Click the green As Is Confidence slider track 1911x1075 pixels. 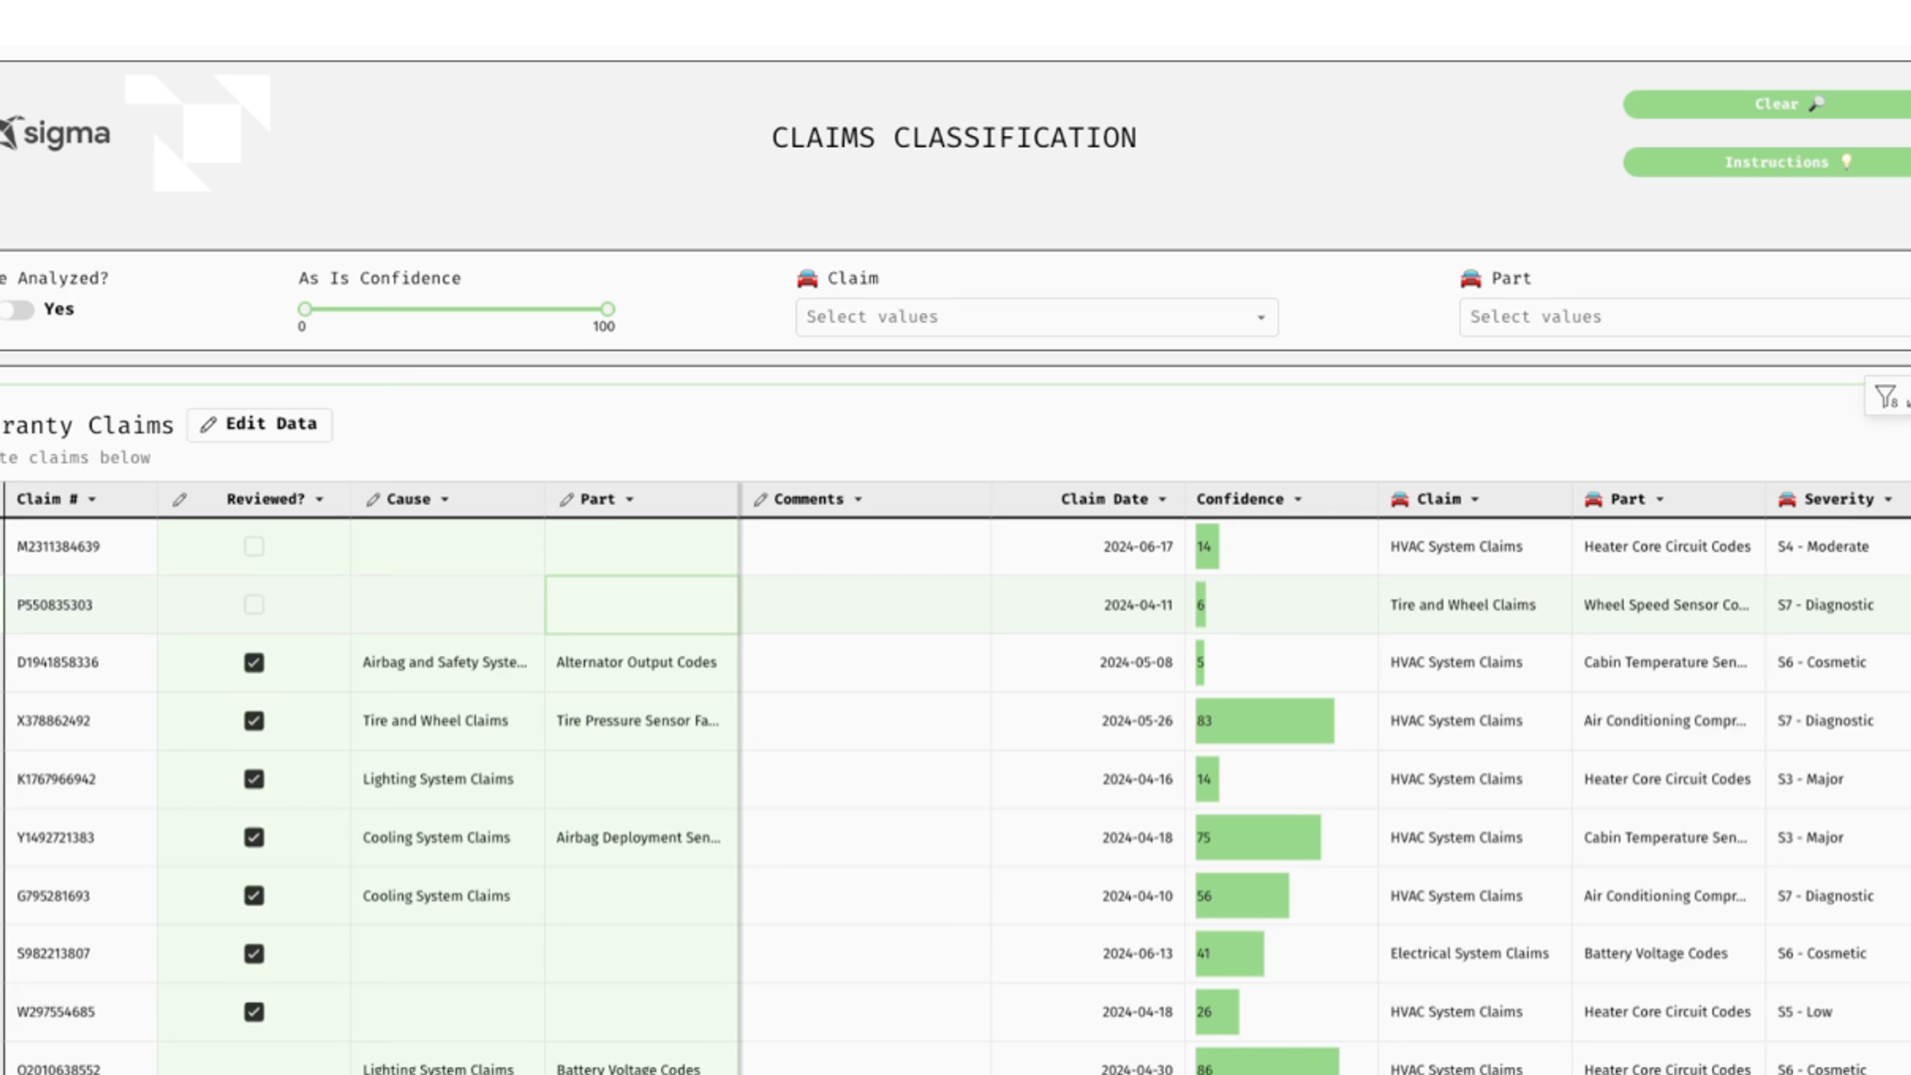tap(456, 309)
